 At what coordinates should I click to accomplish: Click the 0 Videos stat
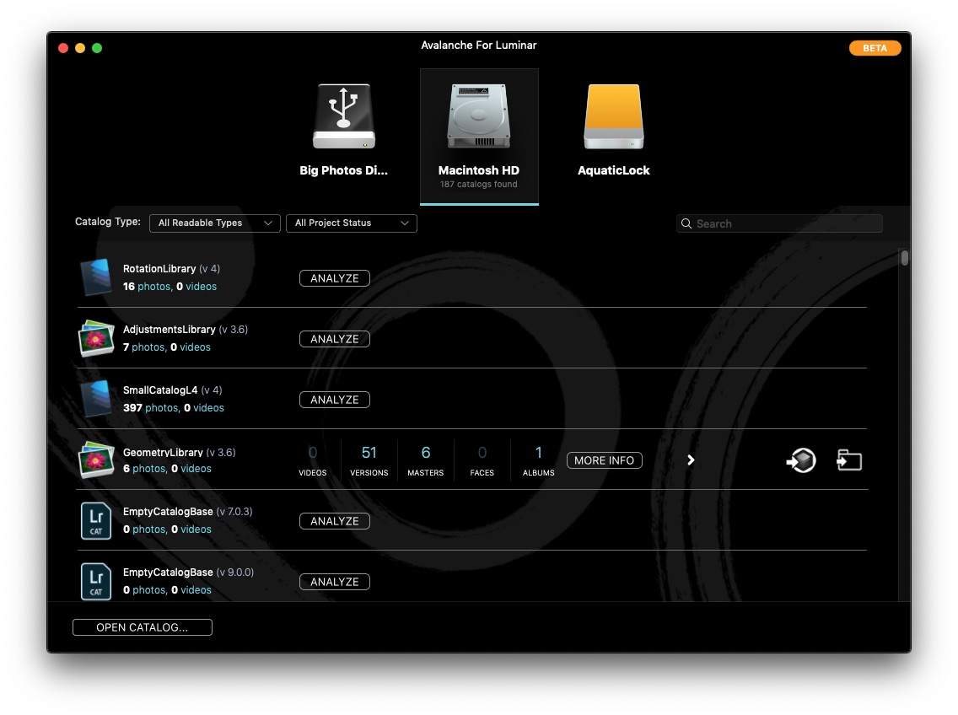[312, 460]
